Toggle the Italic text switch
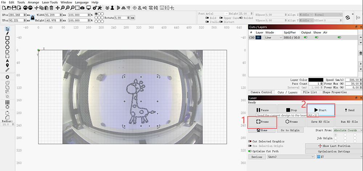Image resolution: width=363 pixels, height=171 pixels. [x=207, y=22]
